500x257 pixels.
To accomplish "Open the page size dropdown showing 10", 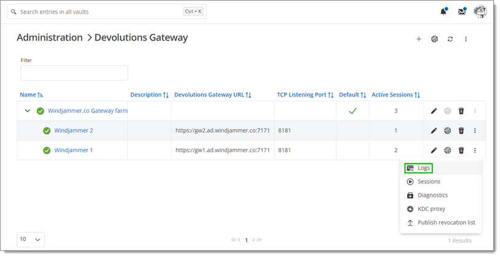I will coord(31,239).
